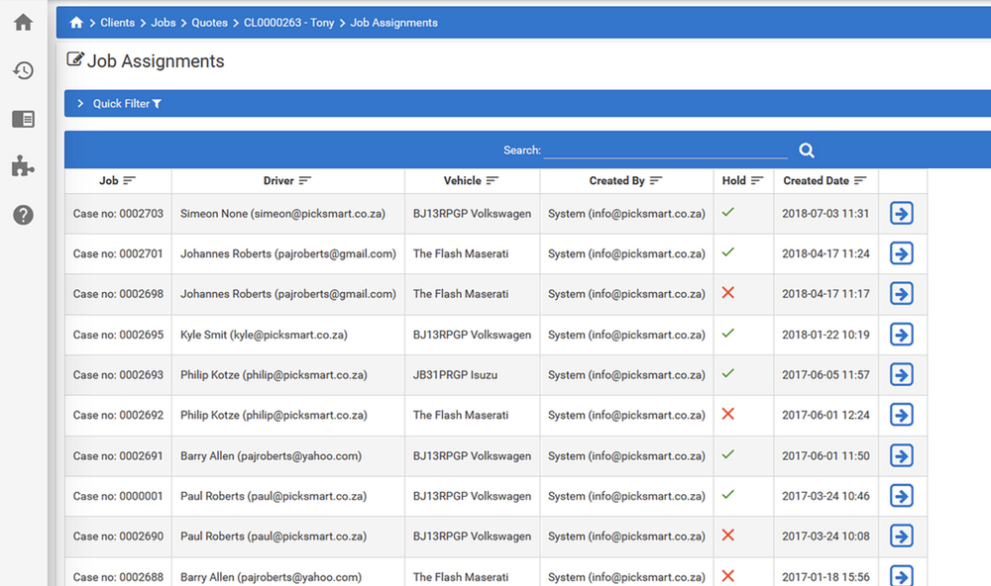Click the hold checkmark for case 0000001
This screenshot has width=991, height=586.
coord(728,495)
